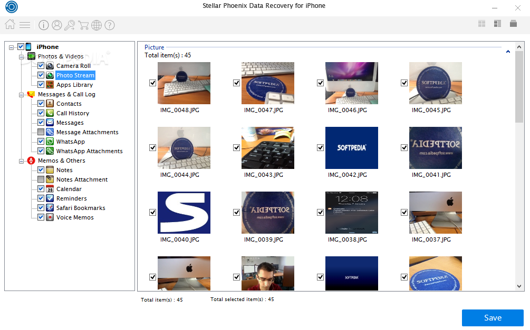Enable the Message Attachments checkbox
This screenshot has height=330, width=530.
[x=41, y=132]
